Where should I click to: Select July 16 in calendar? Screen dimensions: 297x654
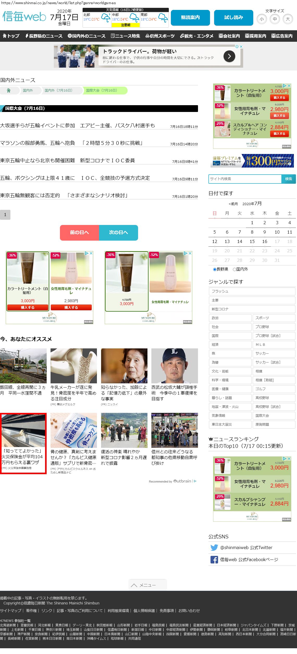(265, 241)
